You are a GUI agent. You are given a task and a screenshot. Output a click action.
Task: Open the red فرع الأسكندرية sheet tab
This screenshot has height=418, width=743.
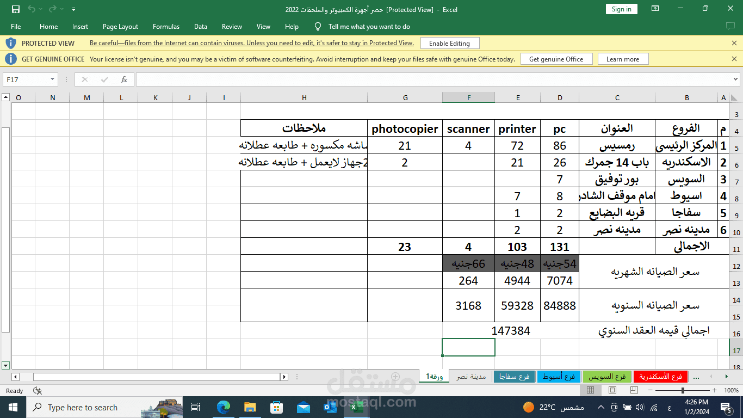coord(660,376)
